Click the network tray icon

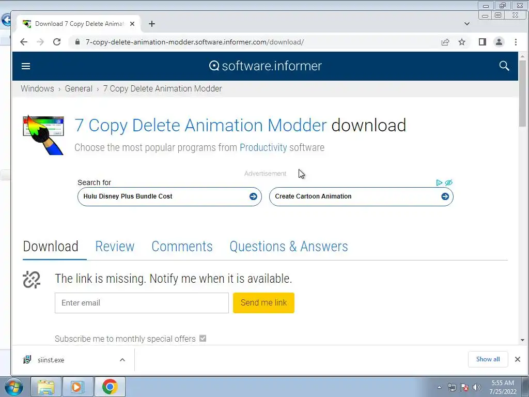coord(452,387)
